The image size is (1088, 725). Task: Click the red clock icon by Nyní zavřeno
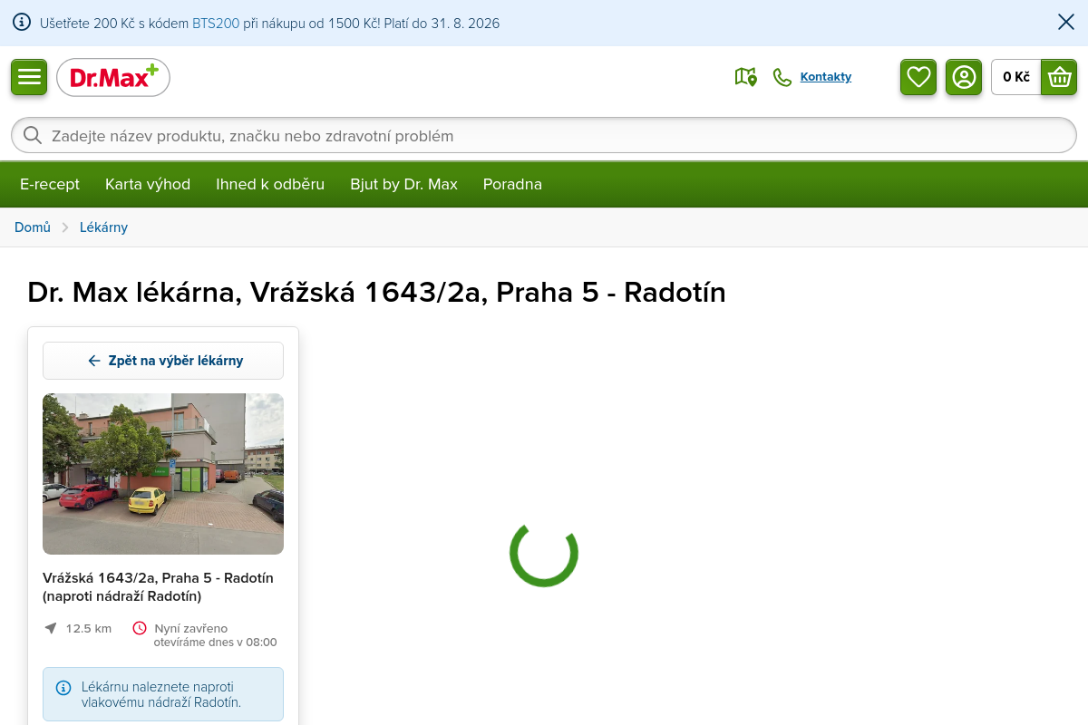pyautogui.click(x=140, y=628)
